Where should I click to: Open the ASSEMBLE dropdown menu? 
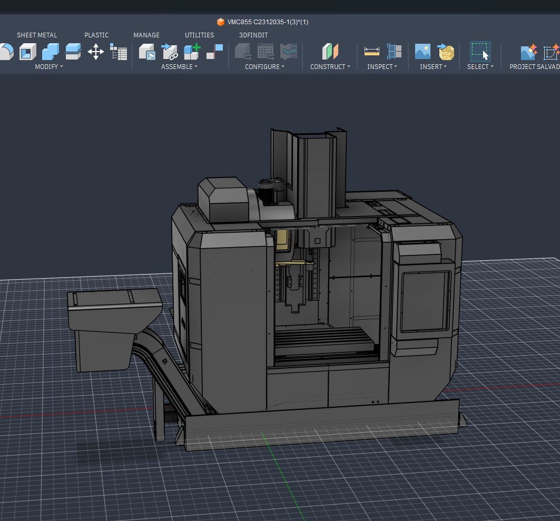[x=179, y=67]
